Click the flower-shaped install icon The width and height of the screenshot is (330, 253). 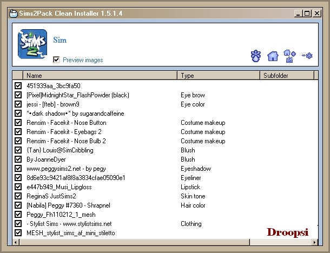(x=256, y=56)
